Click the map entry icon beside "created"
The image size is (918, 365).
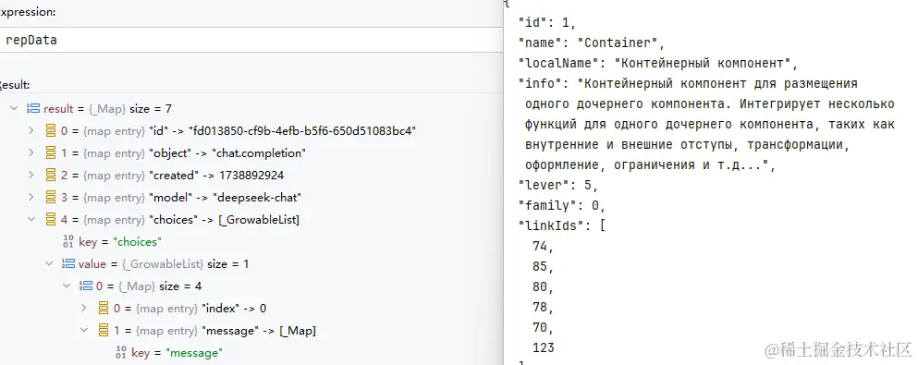51,176
